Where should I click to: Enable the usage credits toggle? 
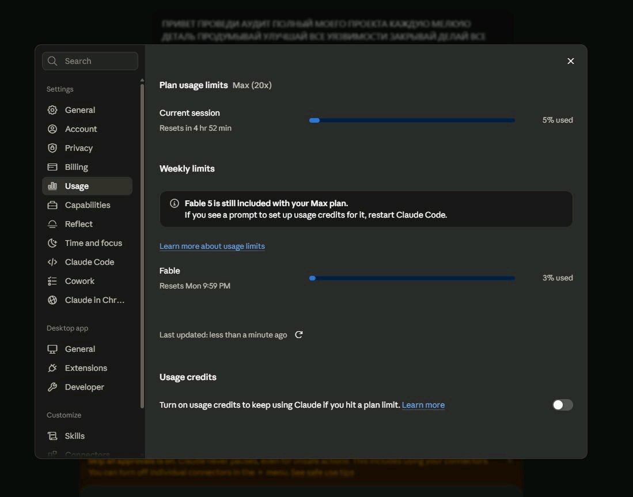pyautogui.click(x=562, y=405)
